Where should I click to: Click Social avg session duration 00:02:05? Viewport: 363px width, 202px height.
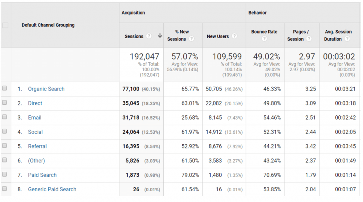[x=345, y=132]
